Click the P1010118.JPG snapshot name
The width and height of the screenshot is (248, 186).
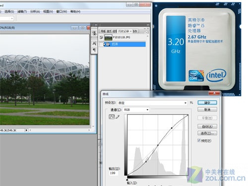click(x=122, y=37)
